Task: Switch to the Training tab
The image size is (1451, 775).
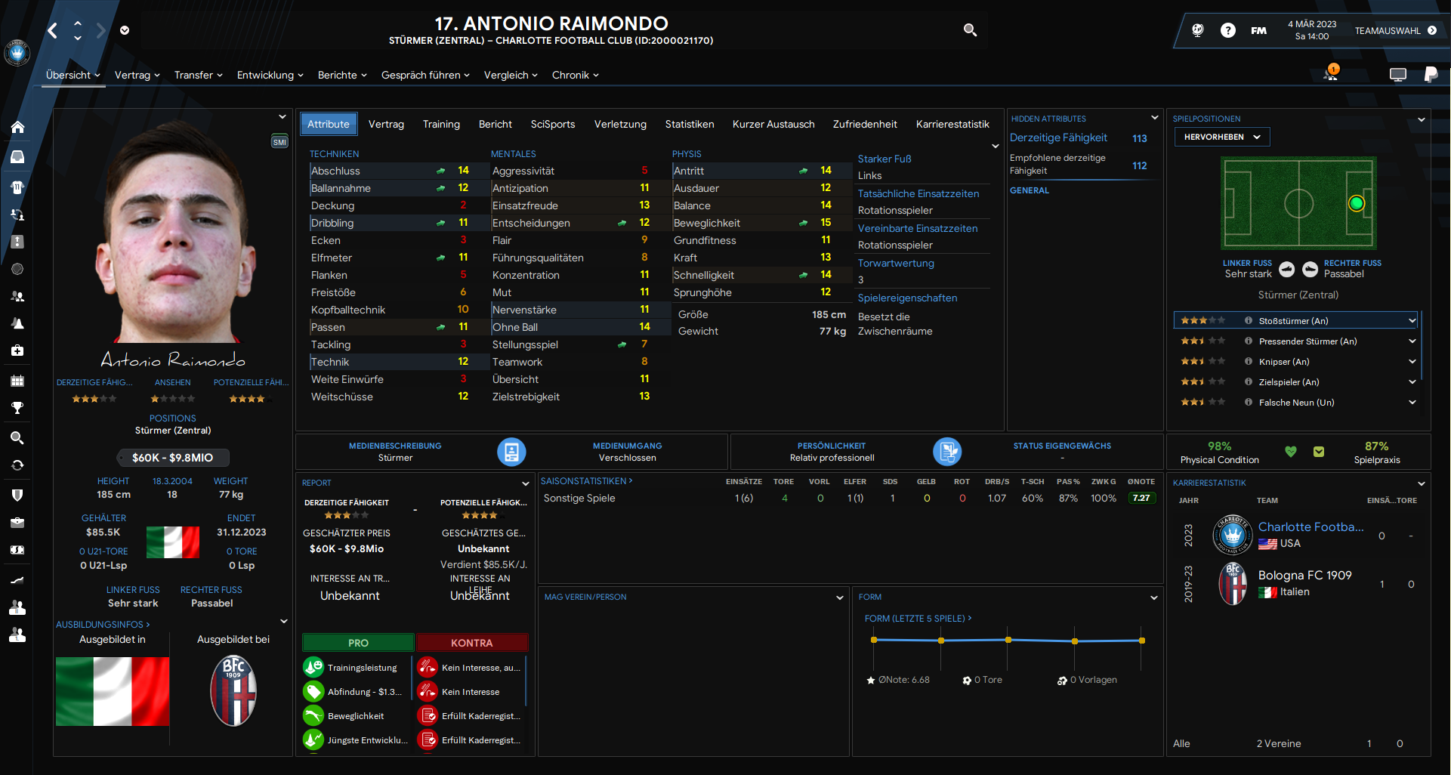Action: tap(441, 124)
